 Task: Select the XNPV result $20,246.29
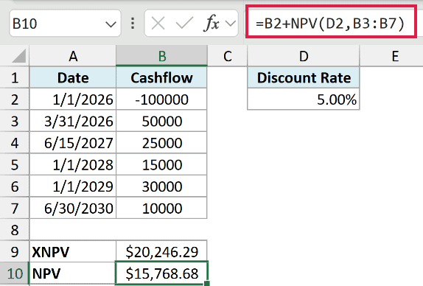(161, 252)
